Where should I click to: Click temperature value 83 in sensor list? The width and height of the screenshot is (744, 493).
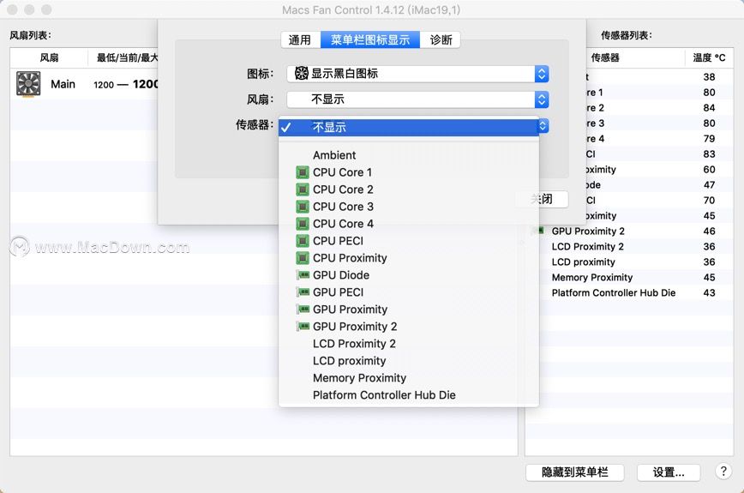pyautogui.click(x=710, y=153)
